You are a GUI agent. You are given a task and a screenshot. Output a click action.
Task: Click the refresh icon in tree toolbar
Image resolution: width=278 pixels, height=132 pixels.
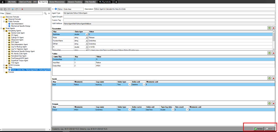16,9
